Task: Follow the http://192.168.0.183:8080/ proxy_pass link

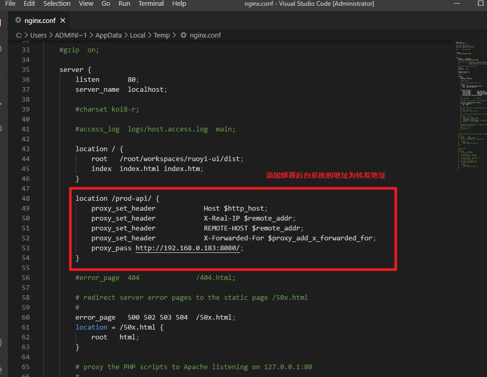Action: point(188,248)
